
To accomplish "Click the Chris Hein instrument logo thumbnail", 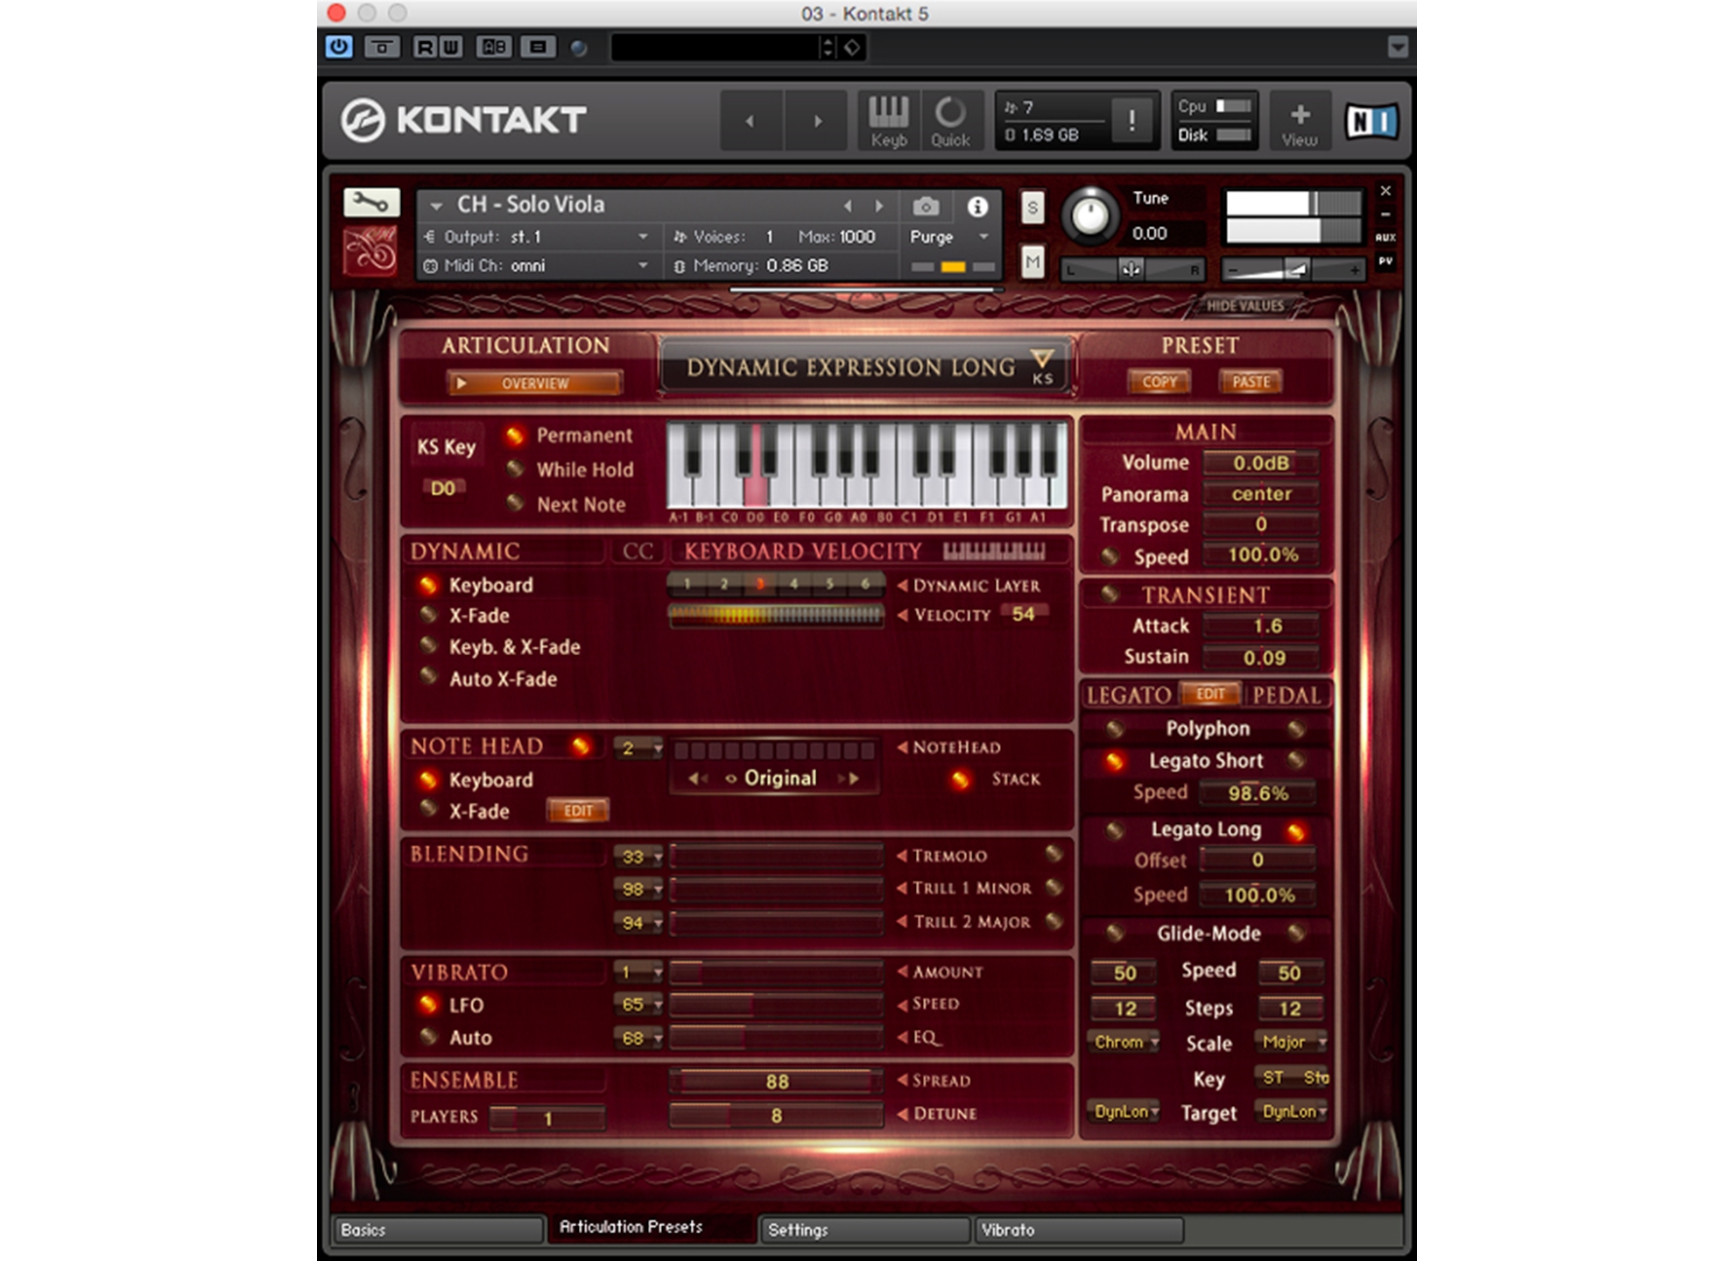I will [x=370, y=251].
